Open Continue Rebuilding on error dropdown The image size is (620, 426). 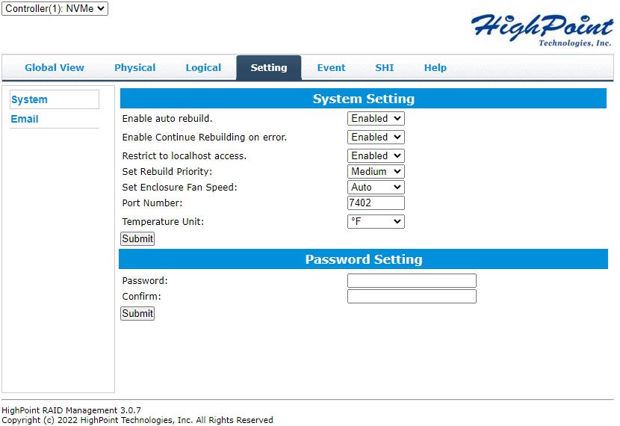click(376, 137)
